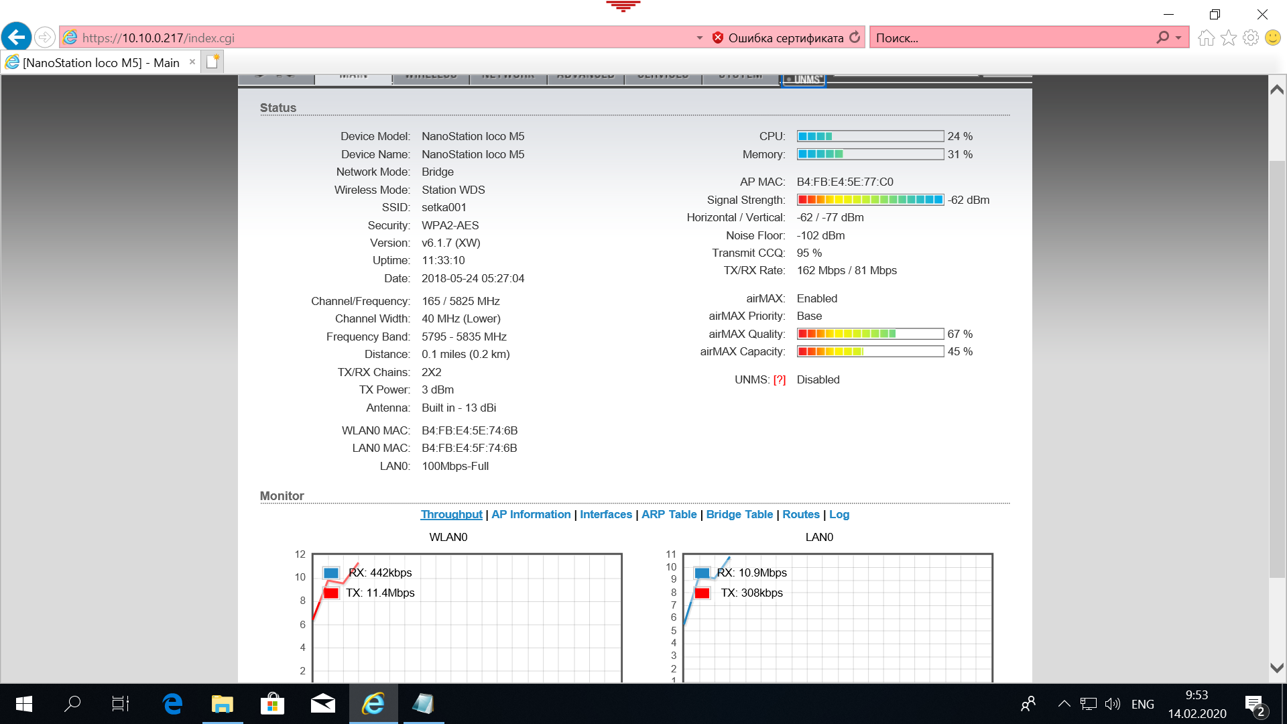Screen dimensions: 1287x724
Task: Go back with the browser back arrow
Action: [17, 37]
